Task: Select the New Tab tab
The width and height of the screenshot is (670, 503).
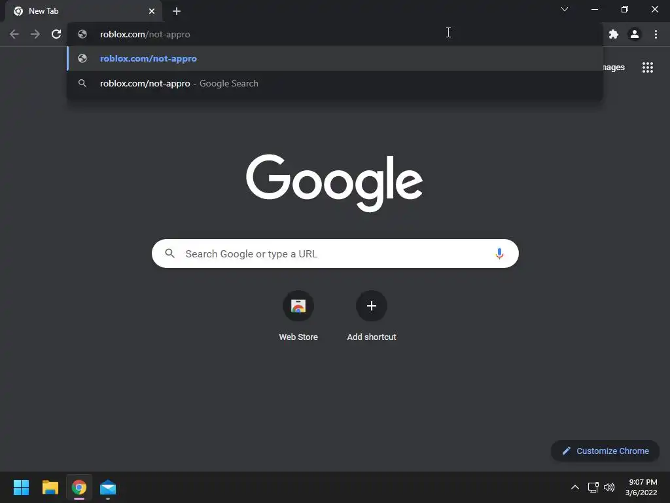Action: (84, 11)
